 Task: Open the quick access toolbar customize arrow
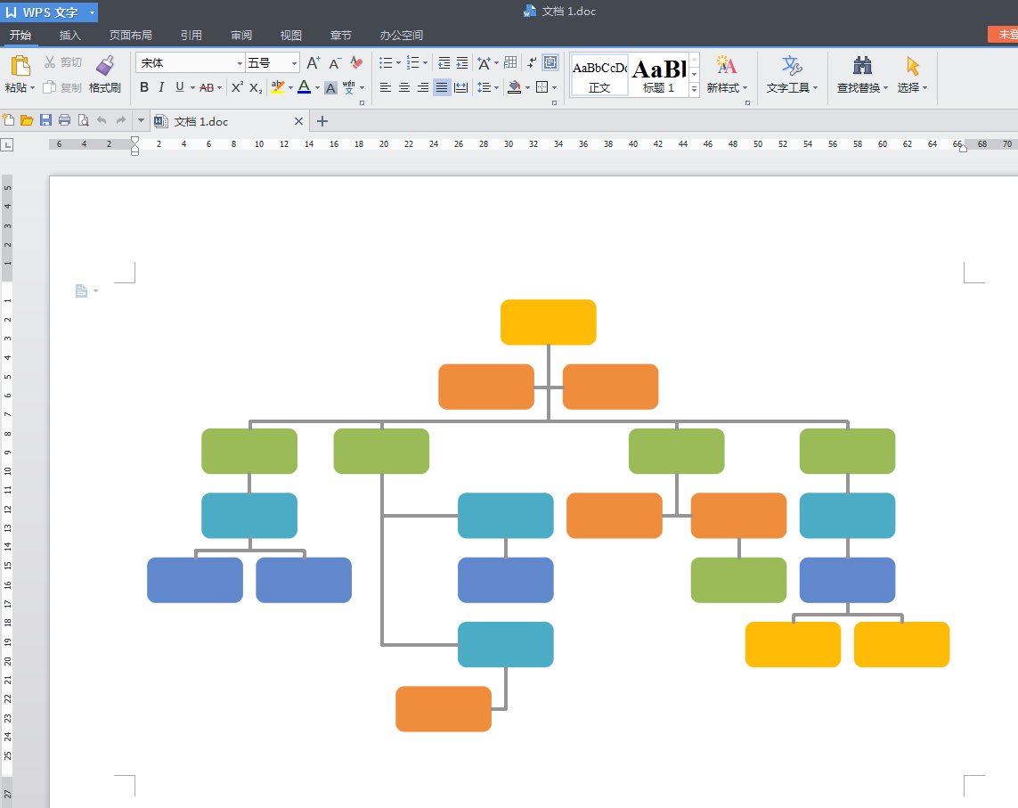point(141,120)
